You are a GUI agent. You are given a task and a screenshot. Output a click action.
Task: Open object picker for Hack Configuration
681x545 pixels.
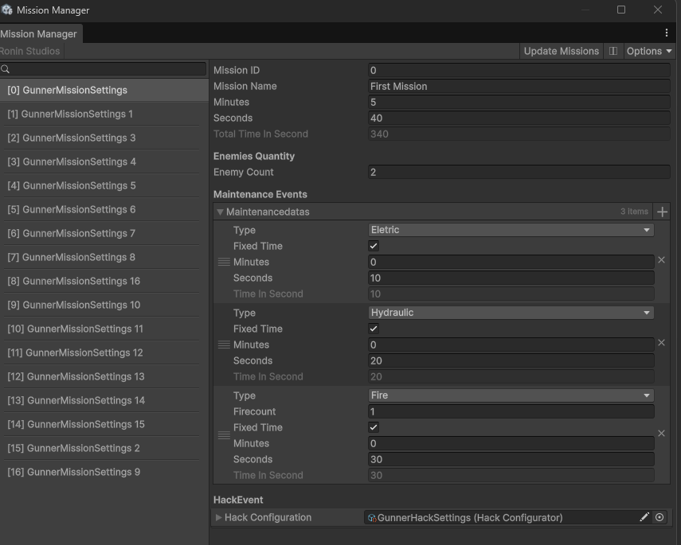tap(659, 517)
